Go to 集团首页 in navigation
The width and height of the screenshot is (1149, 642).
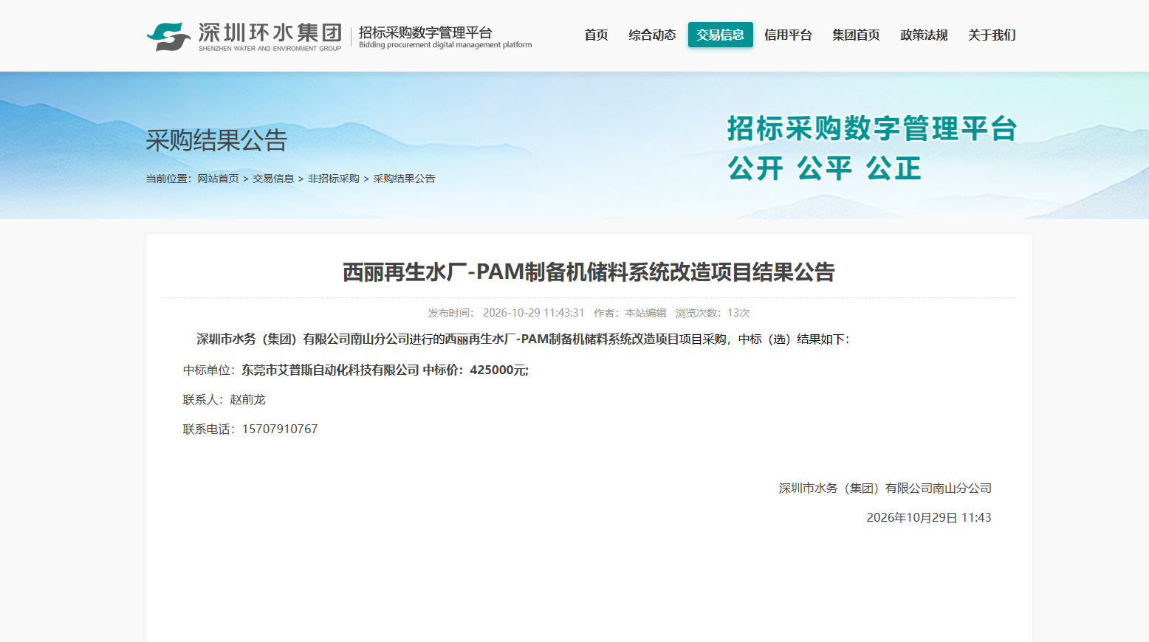[x=856, y=35]
